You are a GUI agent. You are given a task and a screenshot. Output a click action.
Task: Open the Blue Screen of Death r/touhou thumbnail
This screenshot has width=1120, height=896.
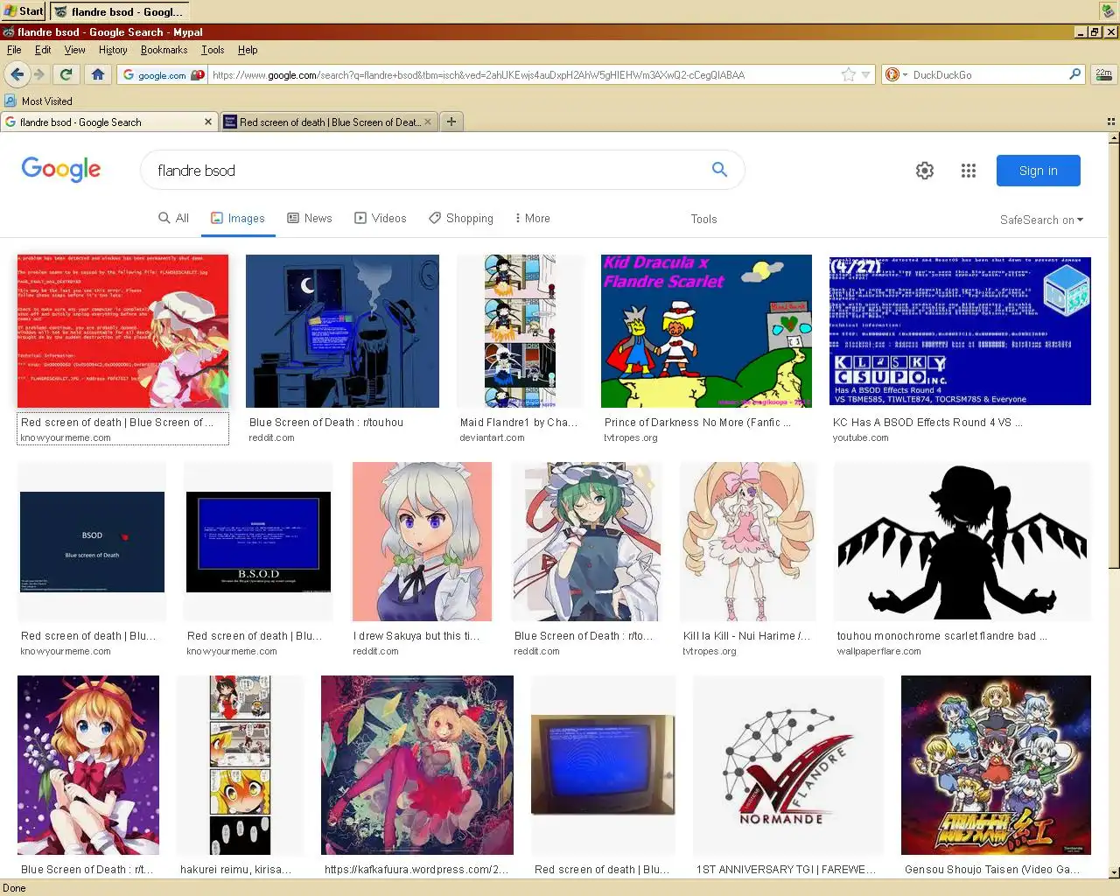point(342,331)
